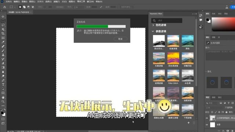The height and width of the screenshot is (132, 235).
Task: Choose Intersect with selection mode icon
Action: [x=33, y=7]
